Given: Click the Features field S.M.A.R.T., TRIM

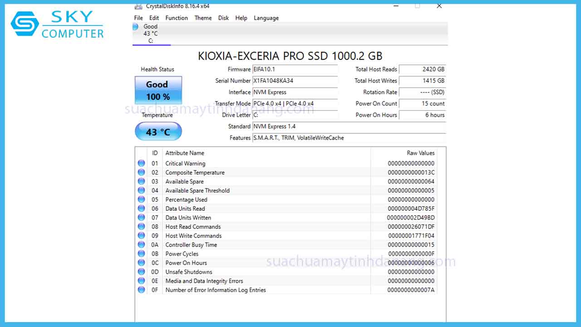Looking at the screenshot, I should [x=349, y=138].
